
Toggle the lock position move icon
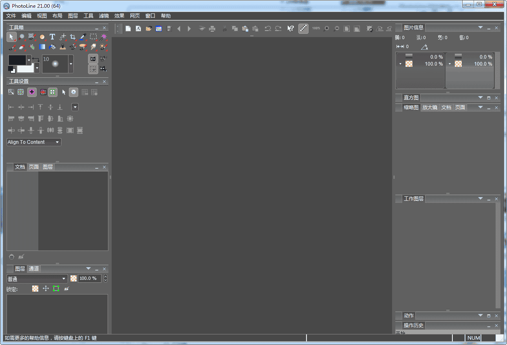coord(46,288)
